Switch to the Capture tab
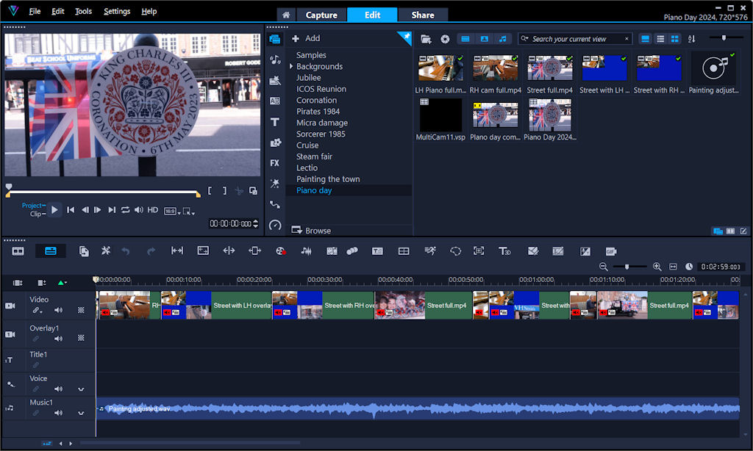 (321, 15)
